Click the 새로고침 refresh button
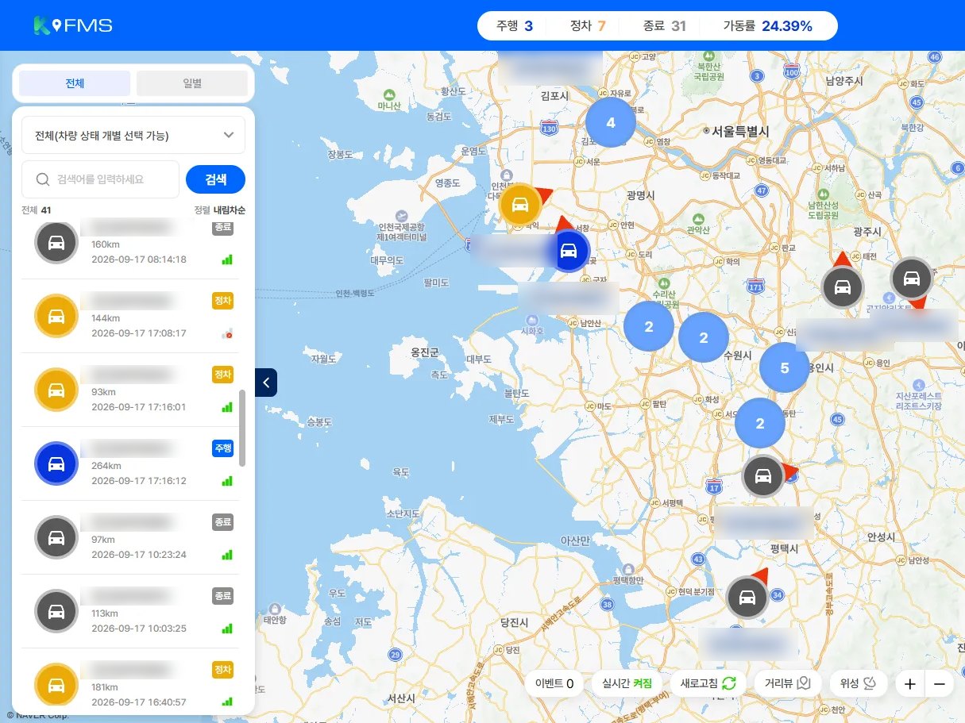This screenshot has height=723, width=965. 708,683
